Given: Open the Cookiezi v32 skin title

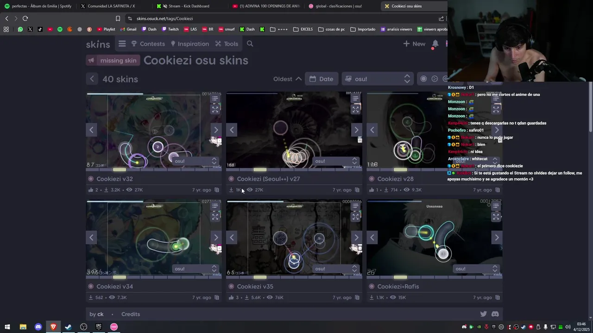Looking at the screenshot, I should (x=114, y=179).
